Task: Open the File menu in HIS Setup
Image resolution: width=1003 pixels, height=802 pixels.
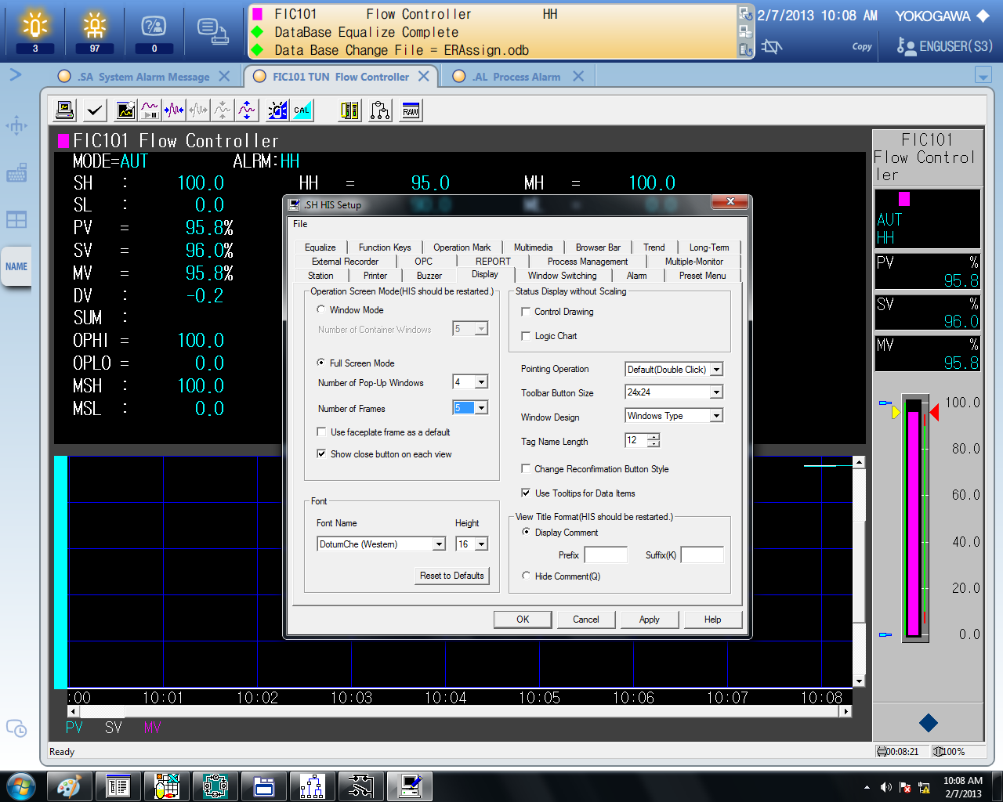Action: (300, 224)
